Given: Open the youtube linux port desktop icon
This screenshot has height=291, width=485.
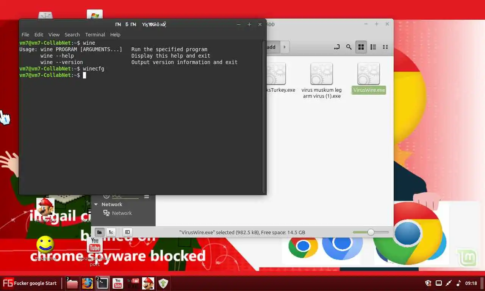Looking at the screenshot, I should [95, 251].
